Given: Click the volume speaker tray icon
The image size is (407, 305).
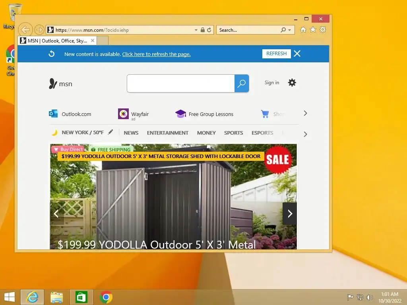Looking at the screenshot, I should (x=369, y=297).
